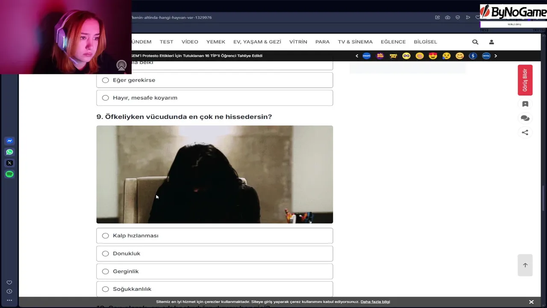Open the sidebar three-dots more menu
Viewport: 547px width, 308px height.
tap(9, 300)
